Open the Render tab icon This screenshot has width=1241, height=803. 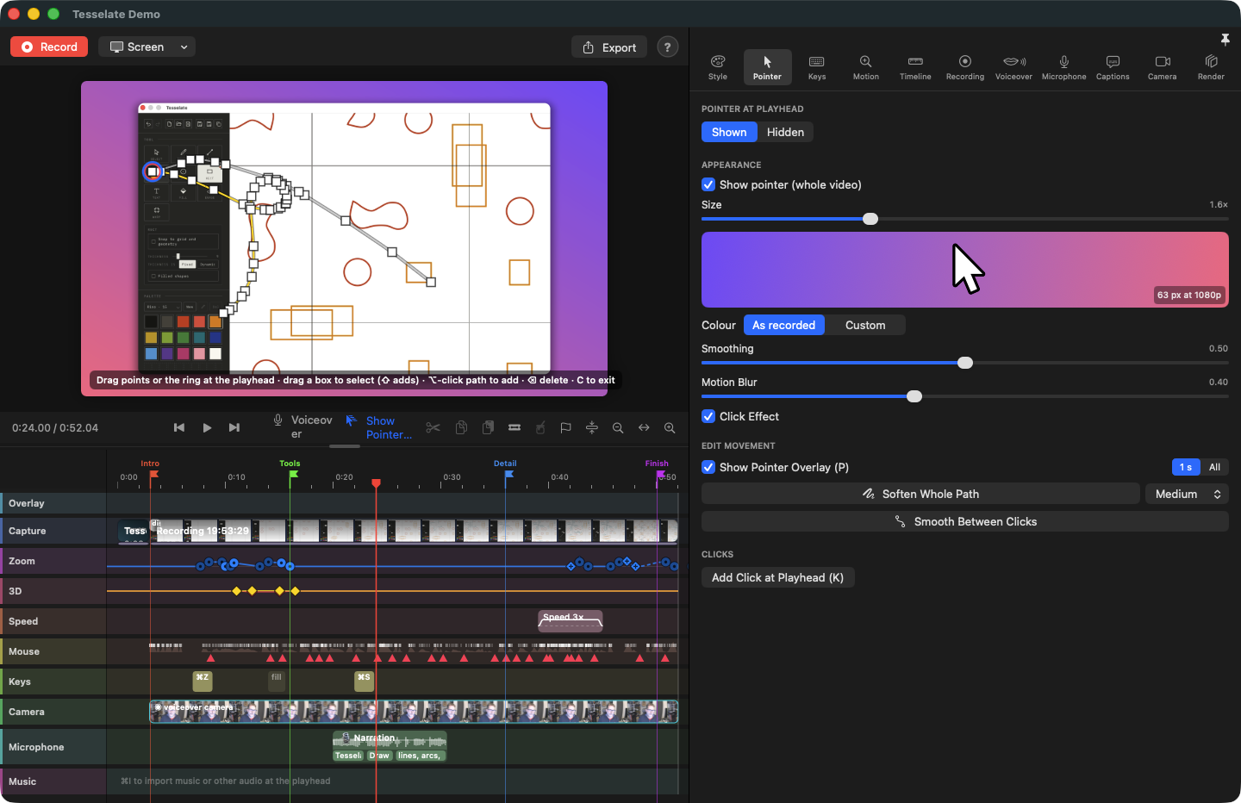pyautogui.click(x=1211, y=67)
